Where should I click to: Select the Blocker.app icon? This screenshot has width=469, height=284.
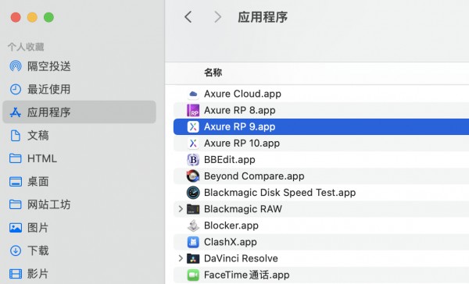click(193, 225)
